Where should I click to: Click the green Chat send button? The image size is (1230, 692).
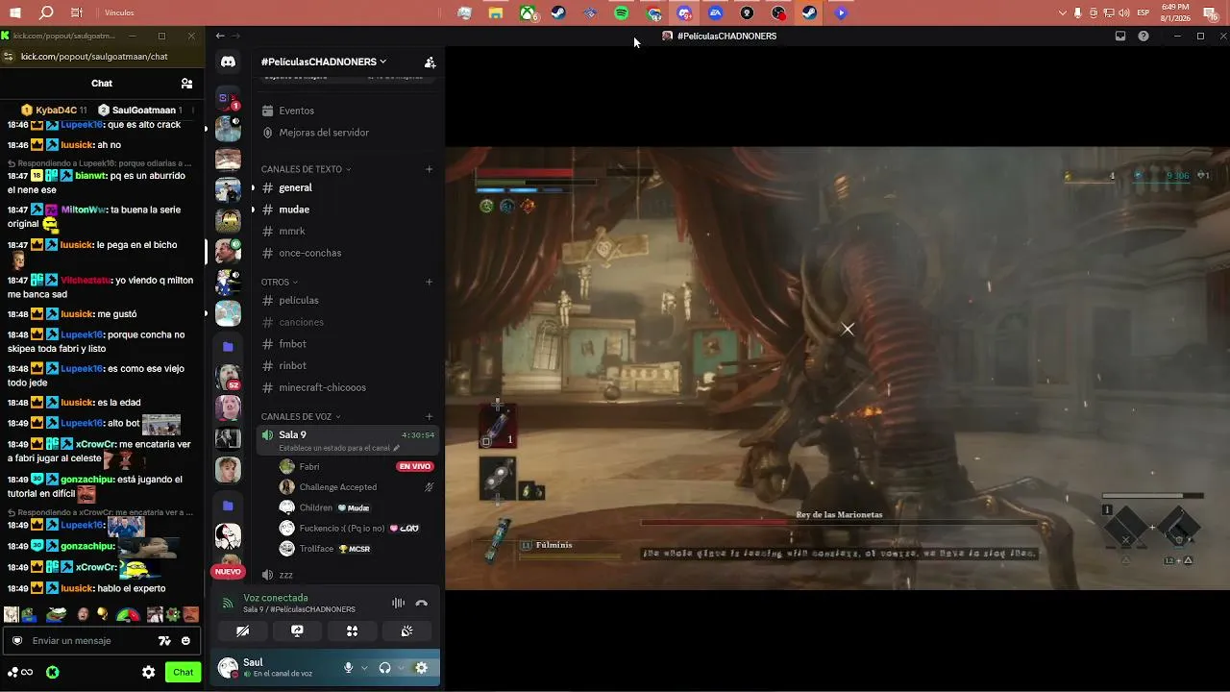point(183,673)
